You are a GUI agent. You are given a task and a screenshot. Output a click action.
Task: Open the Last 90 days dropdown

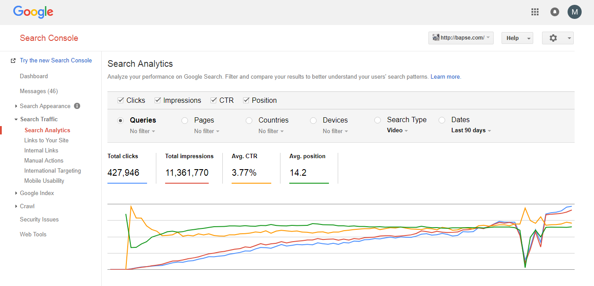click(471, 130)
